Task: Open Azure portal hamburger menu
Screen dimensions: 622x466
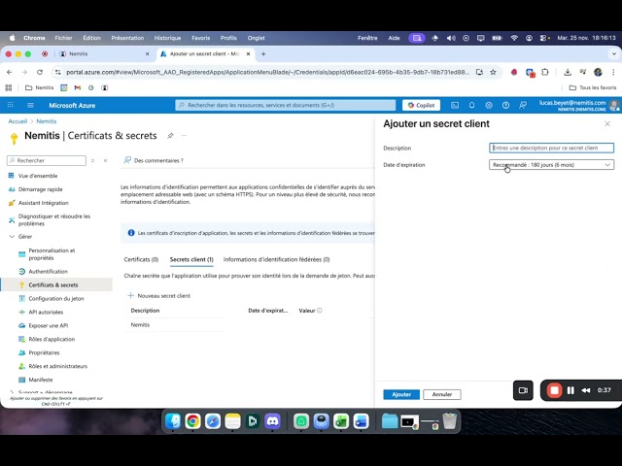Action: [30, 105]
